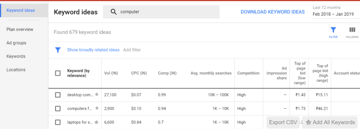Open the Columns icon

352,30
